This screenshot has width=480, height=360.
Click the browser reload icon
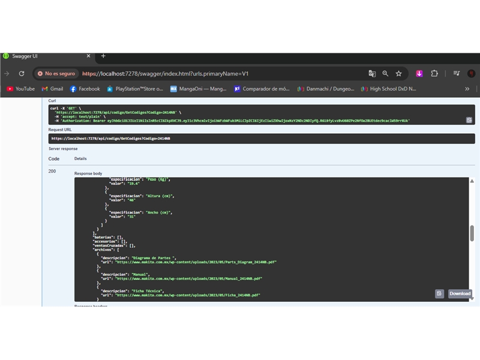click(x=22, y=74)
